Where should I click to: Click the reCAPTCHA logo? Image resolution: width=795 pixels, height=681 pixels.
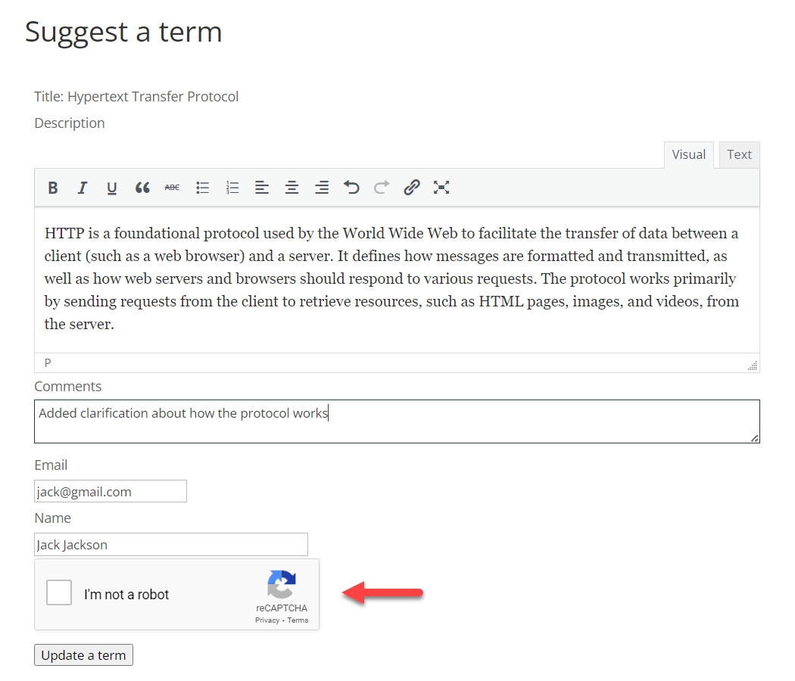click(282, 584)
